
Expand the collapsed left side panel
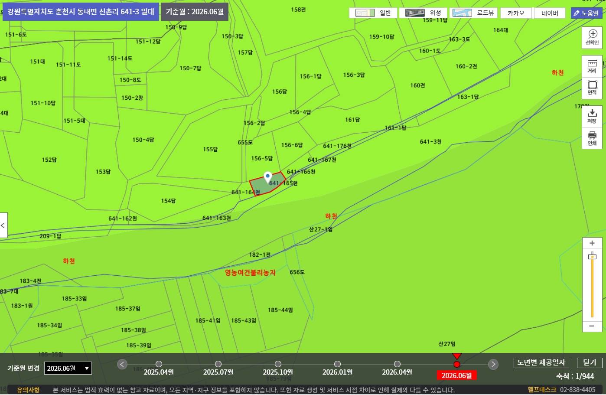pos(3,225)
